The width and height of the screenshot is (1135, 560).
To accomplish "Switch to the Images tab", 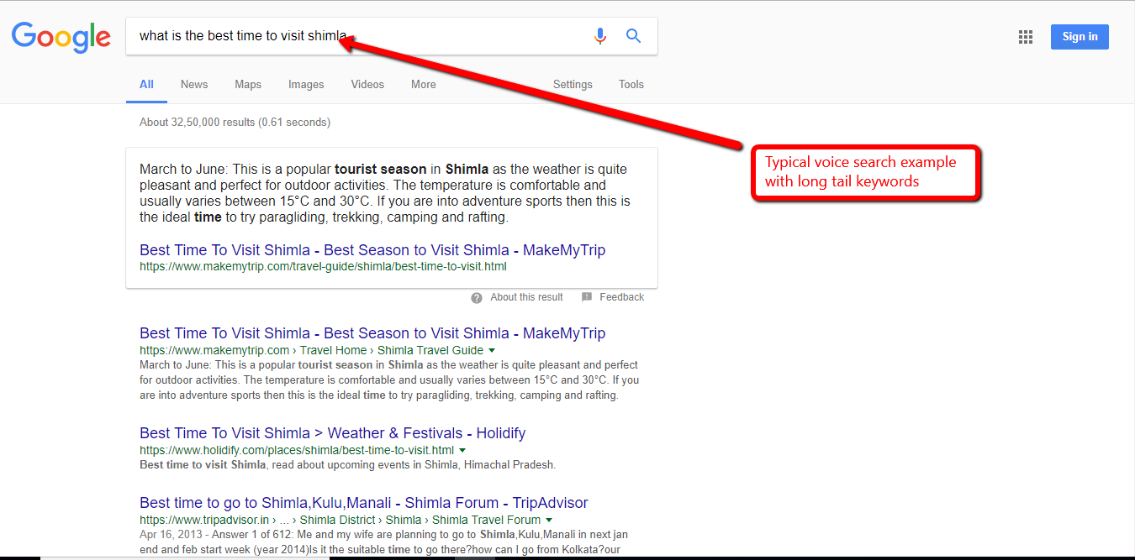I will tap(306, 85).
